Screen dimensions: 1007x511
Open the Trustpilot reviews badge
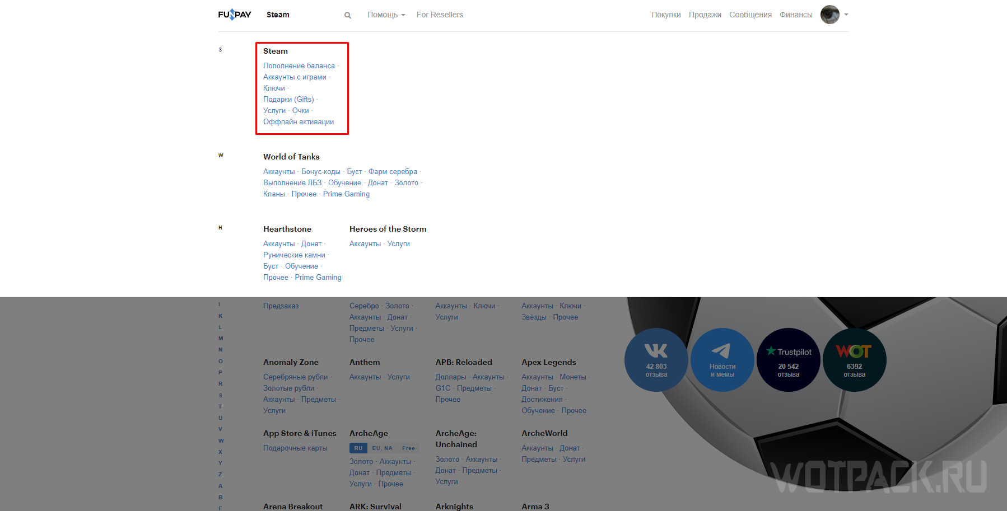(788, 359)
